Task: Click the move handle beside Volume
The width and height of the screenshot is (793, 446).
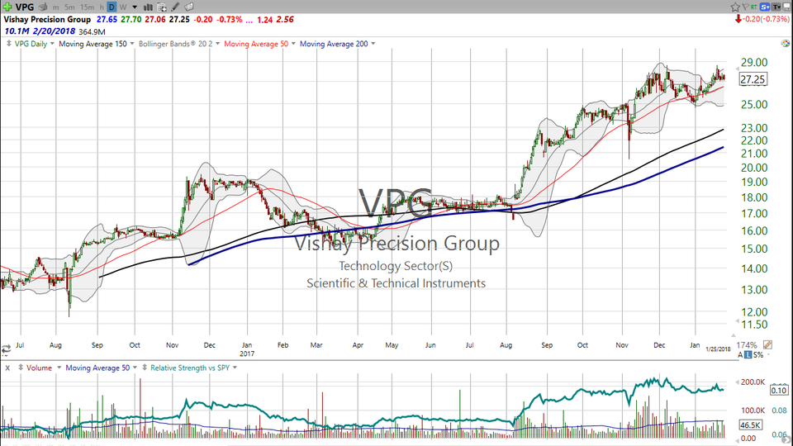Action: pyautogui.click(x=21, y=368)
